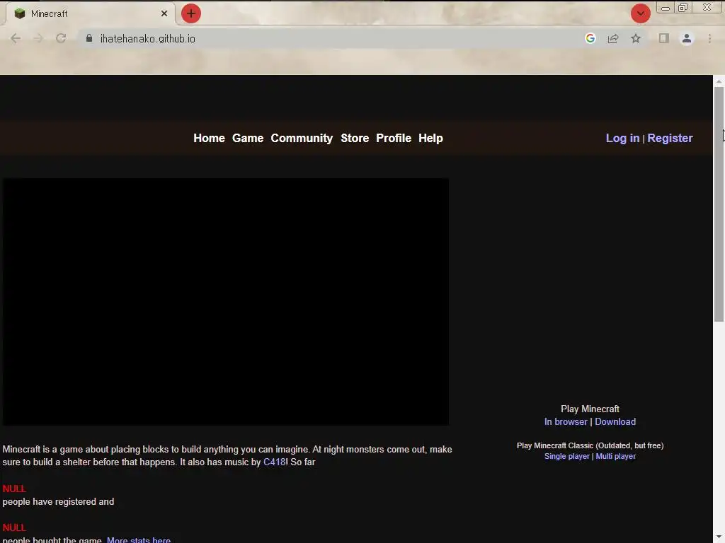Open the Community menu item
The image size is (725, 543).
click(x=302, y=138)
